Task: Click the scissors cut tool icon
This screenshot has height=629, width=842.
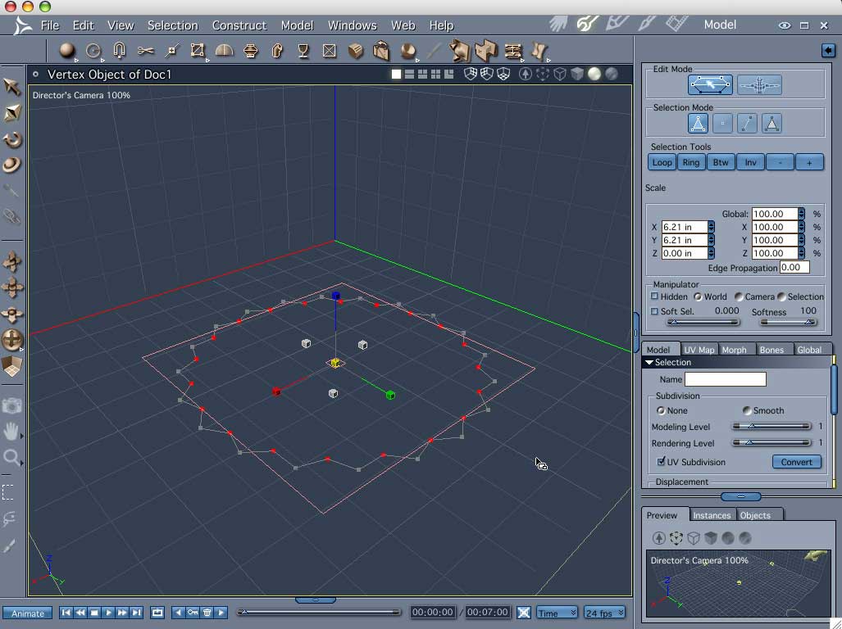Action: coord(145,51)
